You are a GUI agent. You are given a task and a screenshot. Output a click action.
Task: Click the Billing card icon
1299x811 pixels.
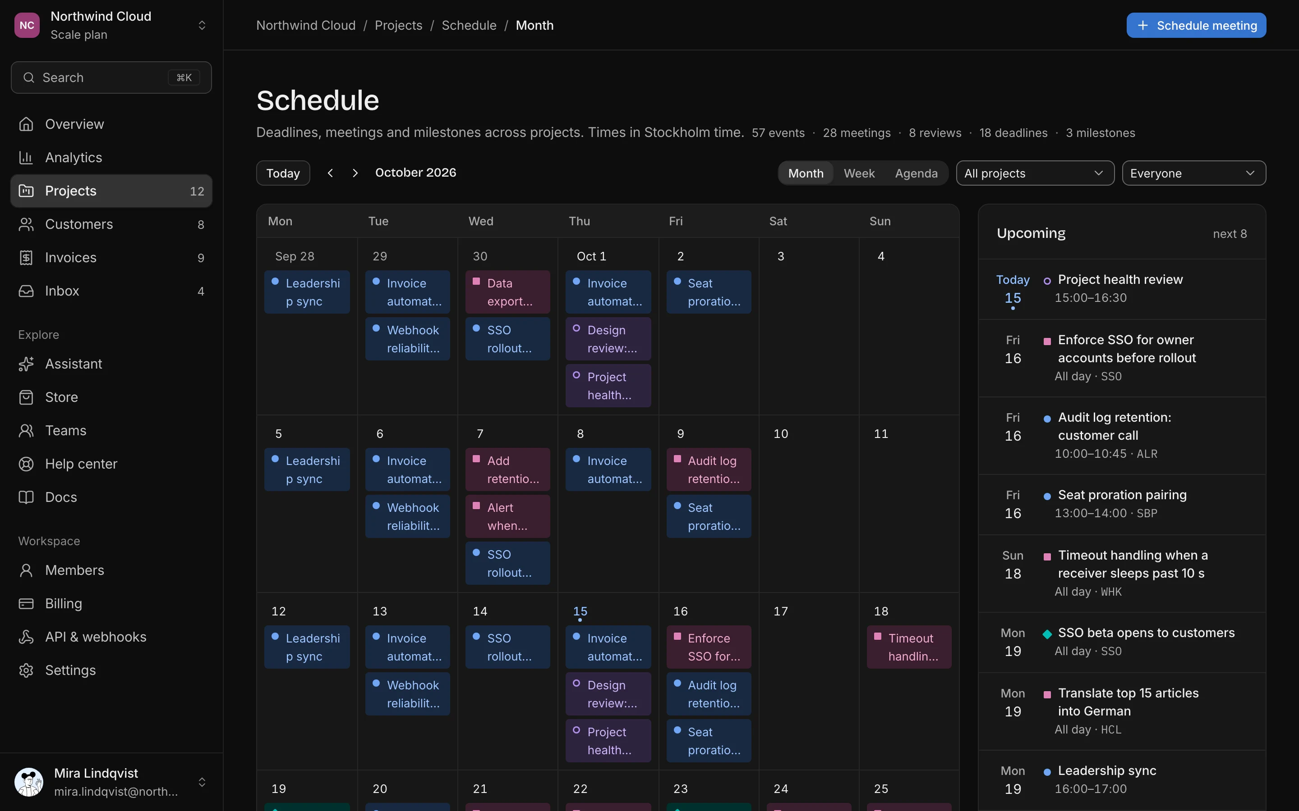coord(26,603)
